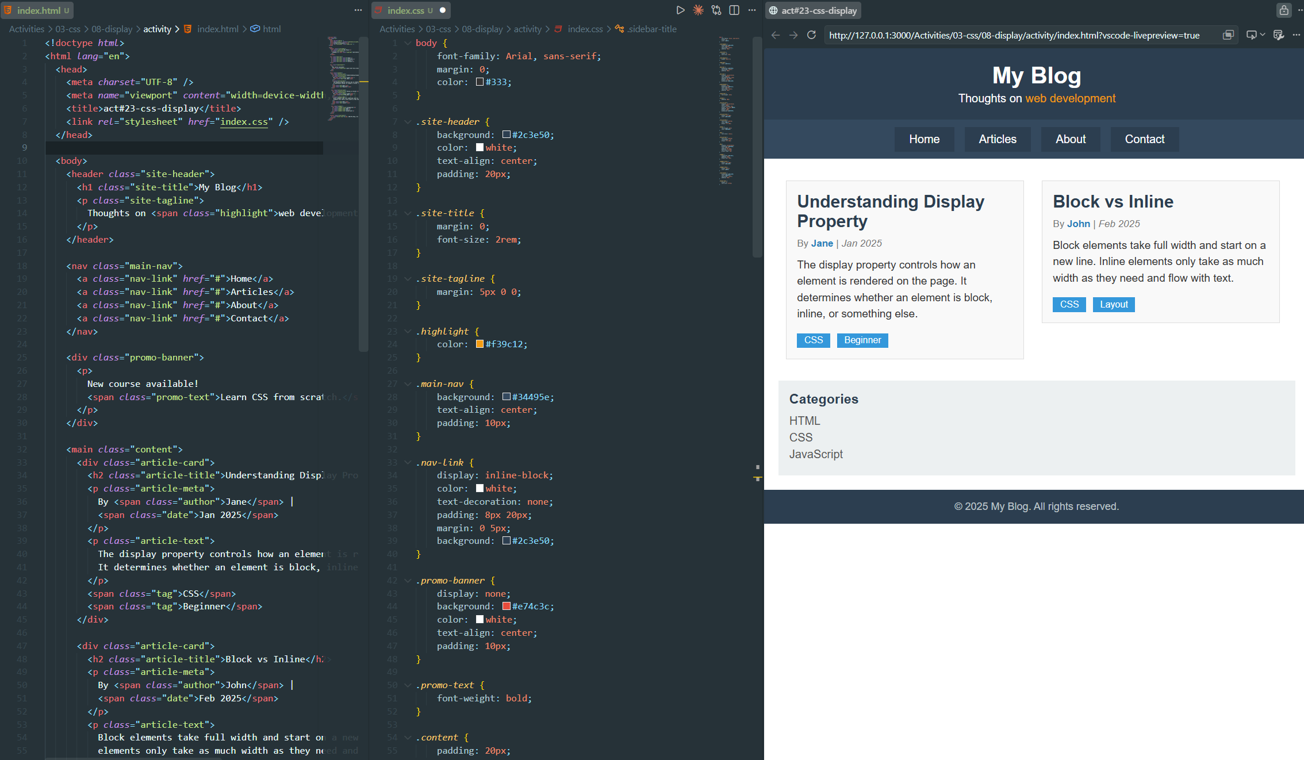1304x760 pixels.
Task: Click 'Block vs Inline' article heading
Action: 1113,202
